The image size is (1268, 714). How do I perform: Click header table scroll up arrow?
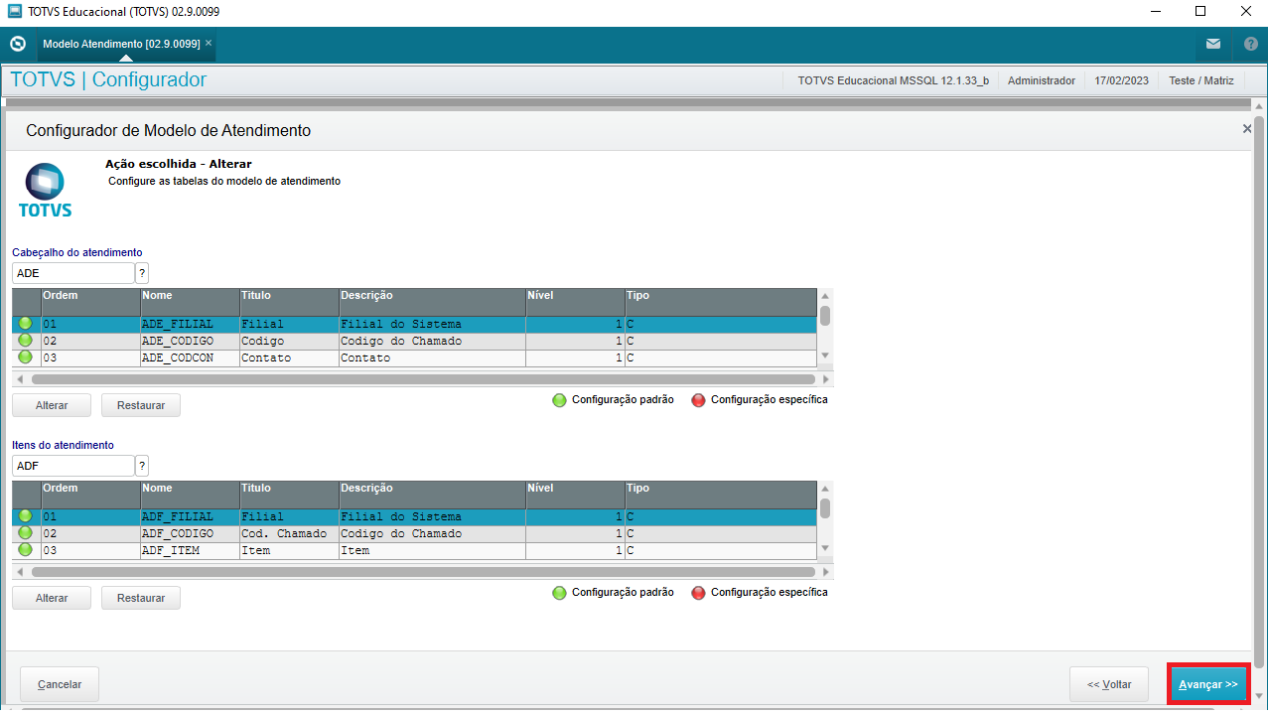pyautogui.click(x=825, y=296)
